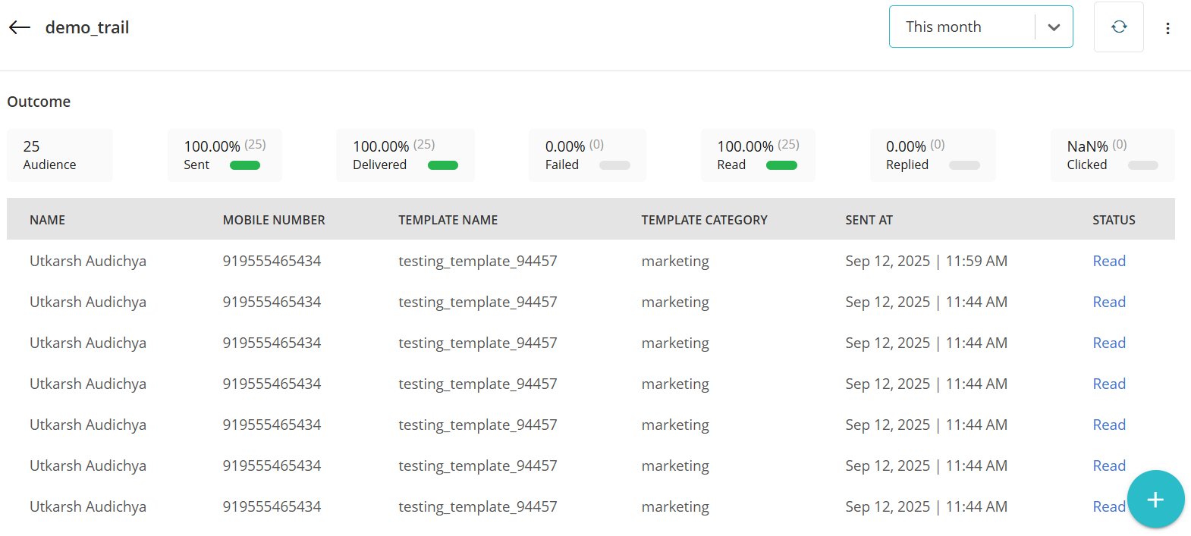The width and height of the screenshot is (1191, 536).
Task: Sort by the NAME column header
Action: click(47, 220)
